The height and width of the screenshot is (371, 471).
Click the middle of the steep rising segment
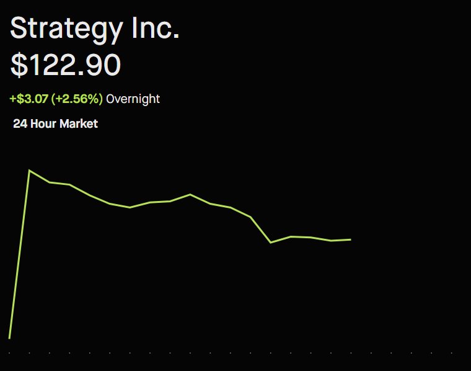pos(19,254)
